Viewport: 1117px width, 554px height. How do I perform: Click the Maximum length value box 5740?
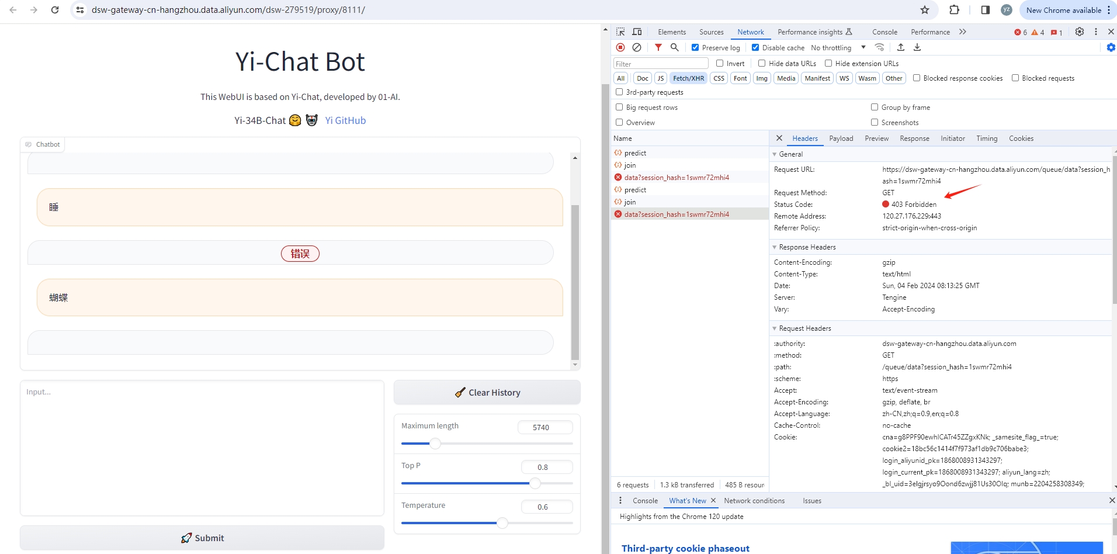click(x=544, y=427)
